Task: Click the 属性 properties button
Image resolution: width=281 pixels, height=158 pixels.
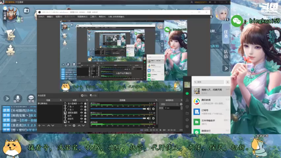Action: pos(84,96)
